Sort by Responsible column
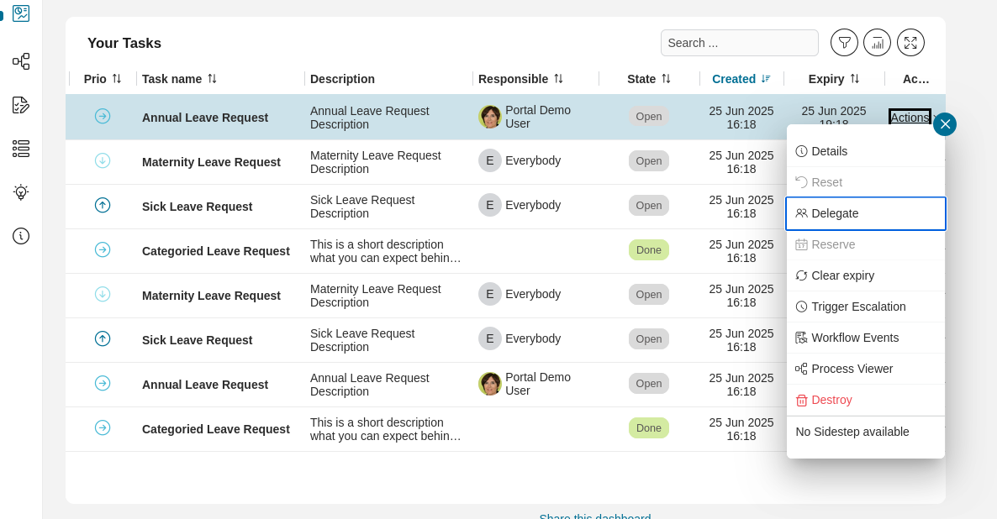The width and height of the screenshot is (997, 519). (x=558, y=79)
